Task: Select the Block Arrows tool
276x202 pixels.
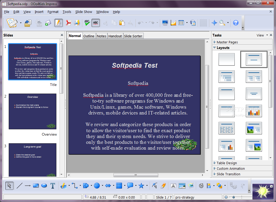Action: (108, 186)
